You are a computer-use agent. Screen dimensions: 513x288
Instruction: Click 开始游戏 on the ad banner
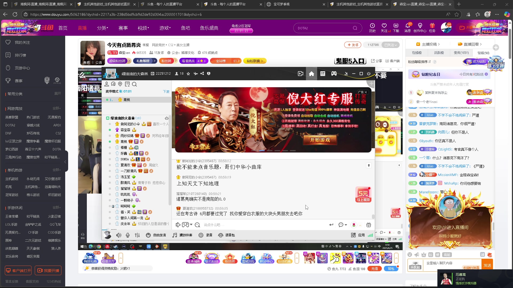click(x=320, y=140)
